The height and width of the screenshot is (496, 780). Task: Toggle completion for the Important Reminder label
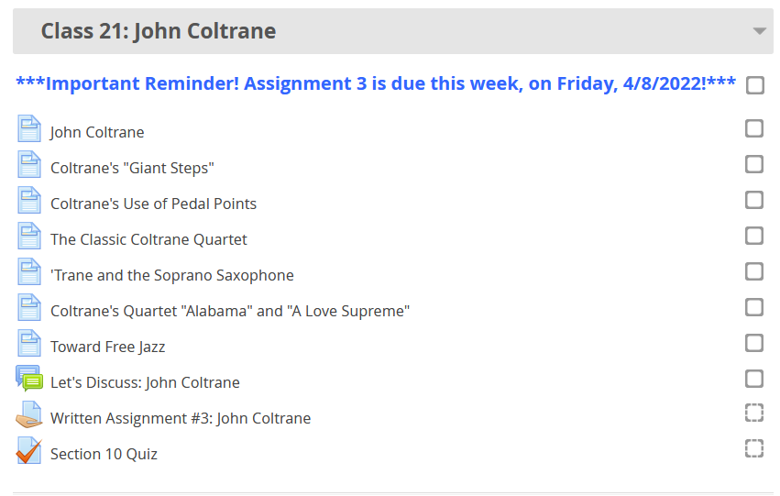coord(755,85)
